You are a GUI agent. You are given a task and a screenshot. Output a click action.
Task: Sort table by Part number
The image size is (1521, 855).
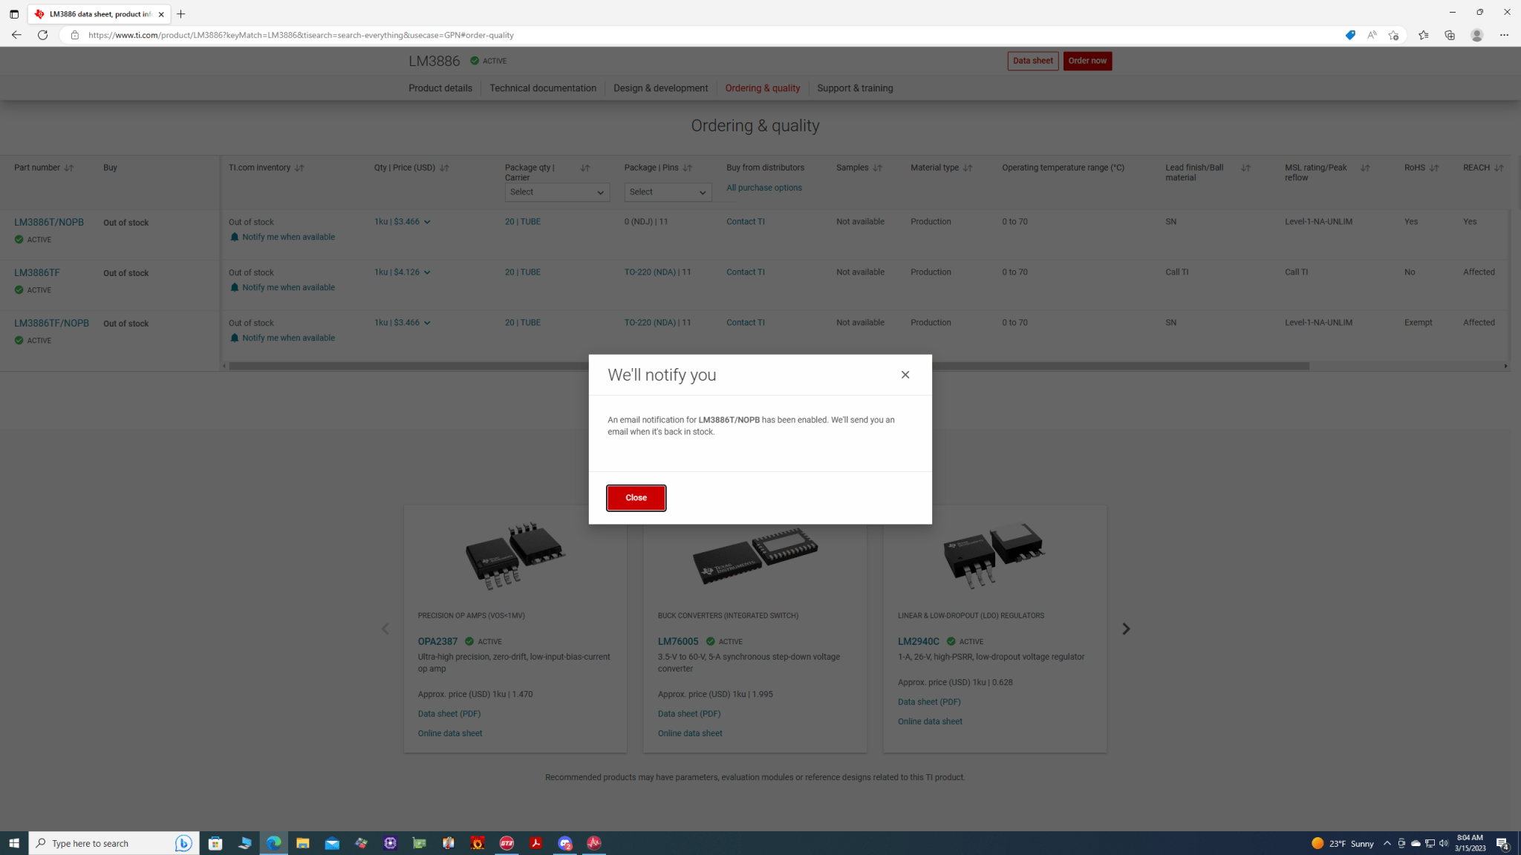point(69,168)
